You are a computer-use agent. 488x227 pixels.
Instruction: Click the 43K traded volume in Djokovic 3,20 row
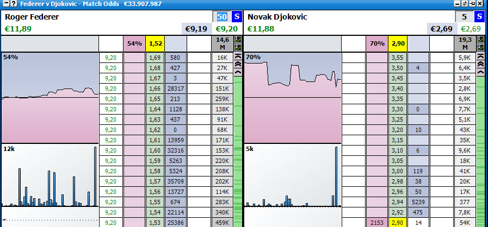click(x=465, y=130)
